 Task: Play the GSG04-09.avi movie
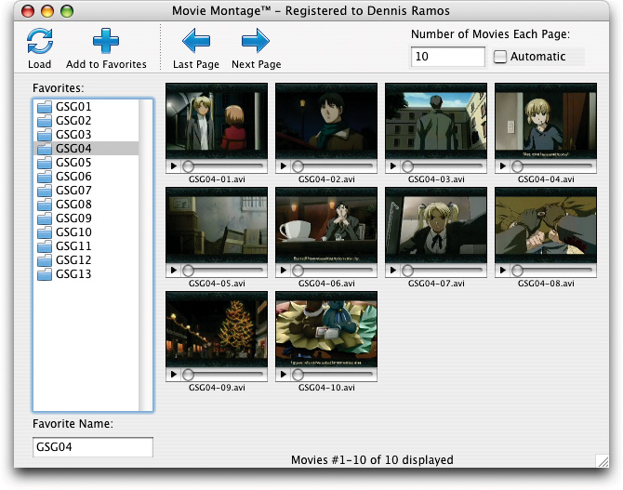174,375
